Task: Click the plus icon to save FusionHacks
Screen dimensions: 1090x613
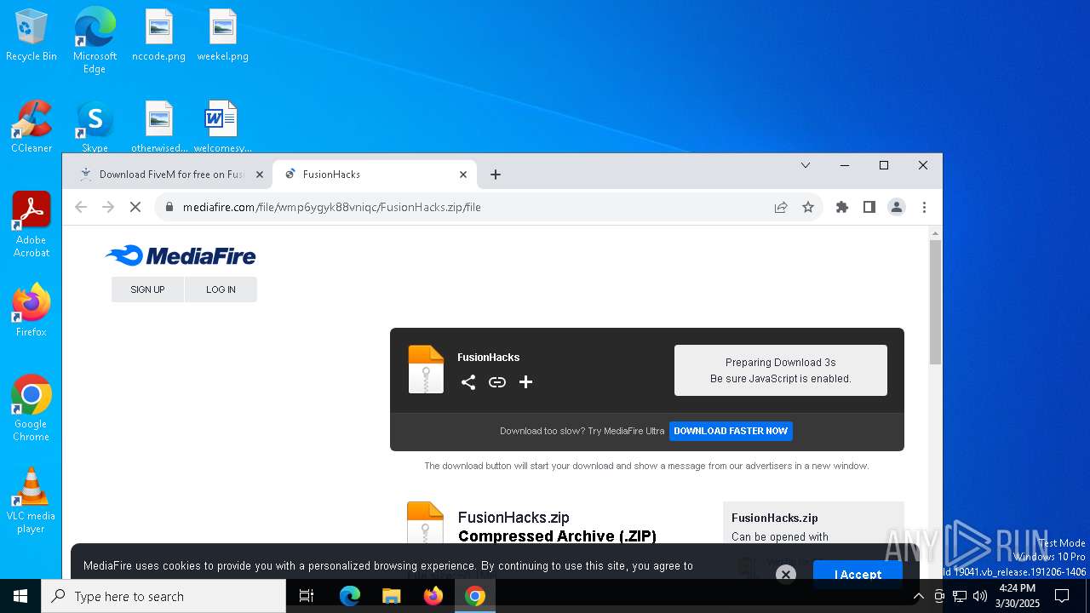Action: click(x=525, y=382)
